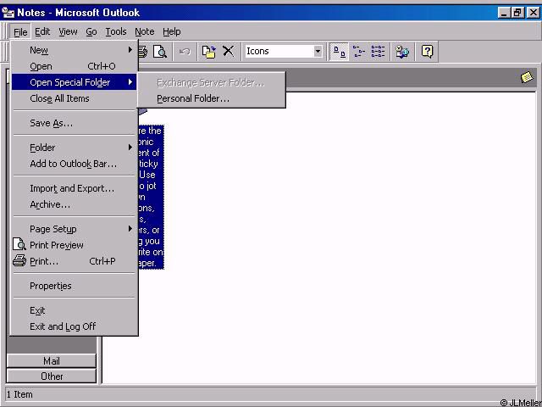Click Print Preview in File menu
Screen dimensions: 542x407
74,245
